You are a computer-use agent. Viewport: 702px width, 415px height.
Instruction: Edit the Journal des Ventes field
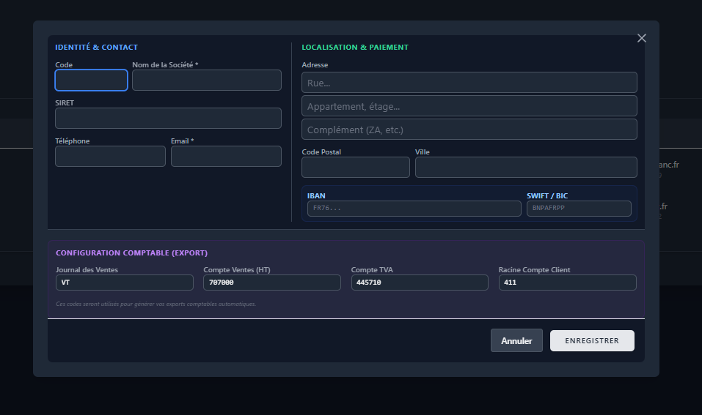click(125, 283)
